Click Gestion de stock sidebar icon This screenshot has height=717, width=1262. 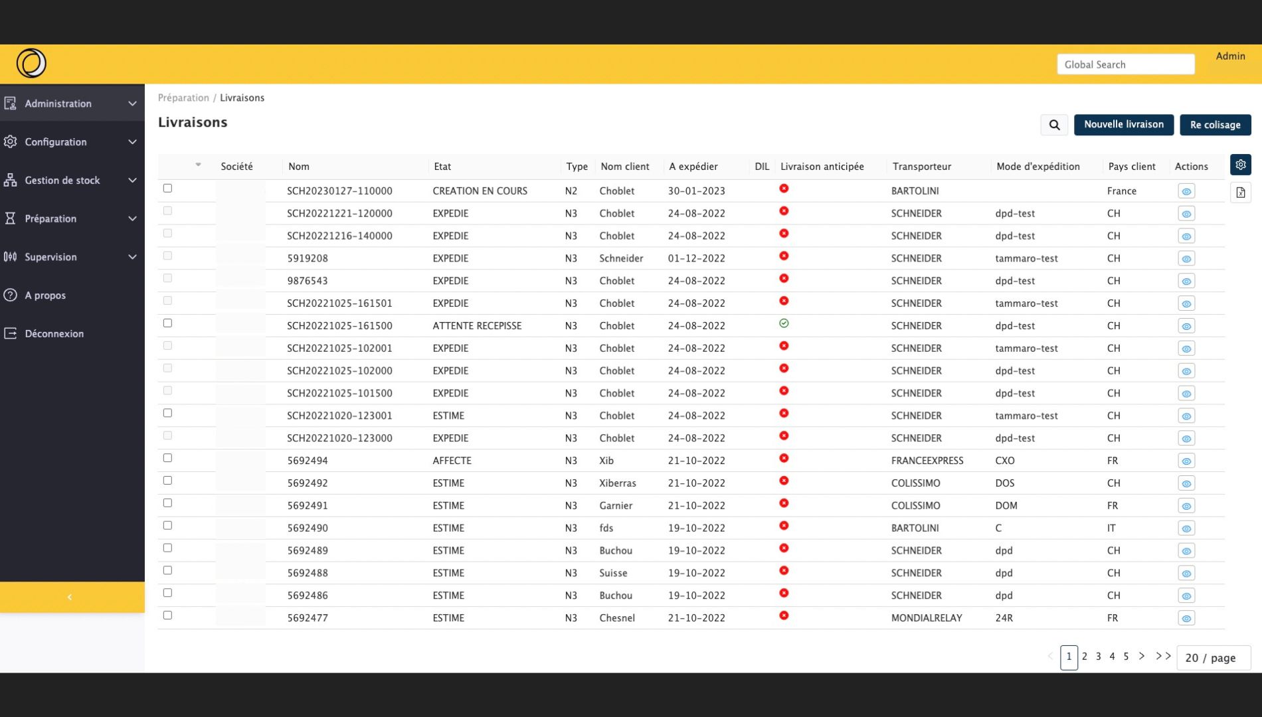11,180
